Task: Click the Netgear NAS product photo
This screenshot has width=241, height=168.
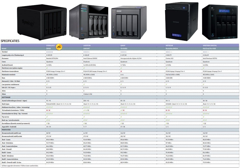Action: [x=182, y=22]
